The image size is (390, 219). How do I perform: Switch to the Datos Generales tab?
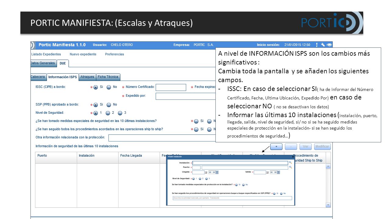click(43, 63)
